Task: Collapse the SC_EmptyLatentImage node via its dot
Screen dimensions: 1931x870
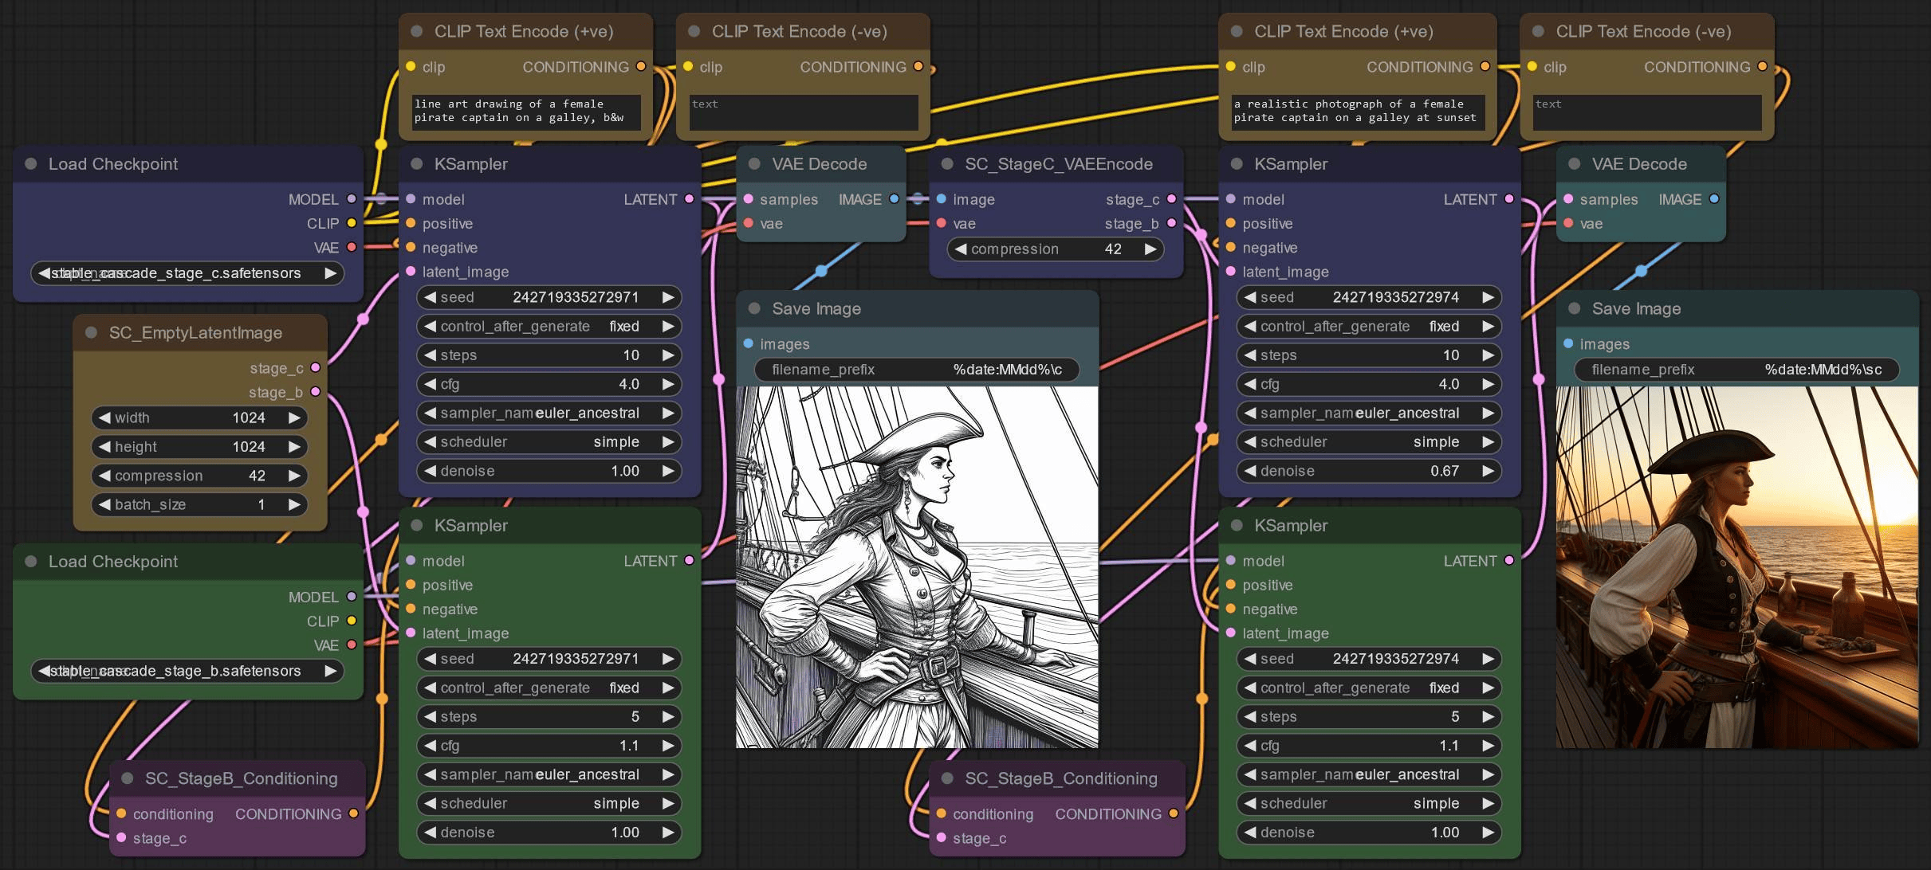Action: click(91, 332)
